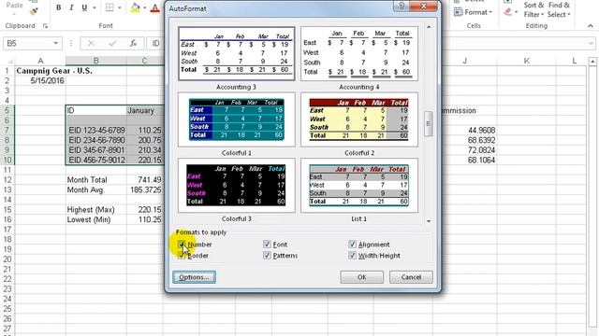This screenshot has height=336, width=599.
Task: Uncheck the Border format checkbox
Action: [182, 255]
